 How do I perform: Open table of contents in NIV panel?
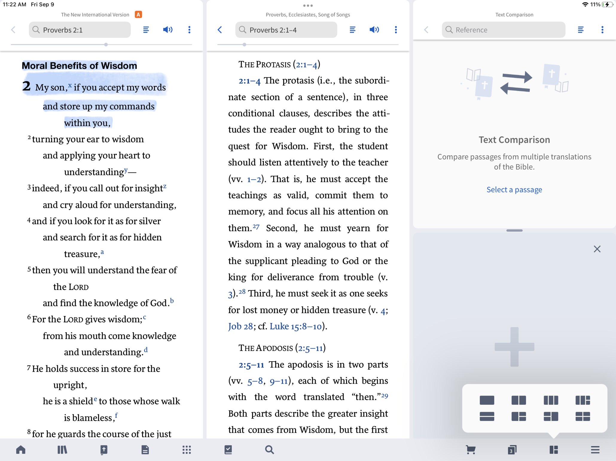[x=146, y=30]
